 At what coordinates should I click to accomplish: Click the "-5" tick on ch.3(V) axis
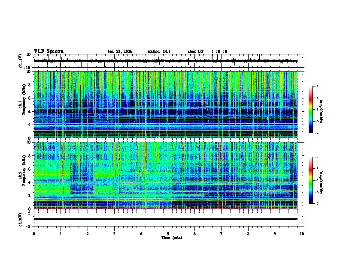pyautogui.click(x=29, y=226)
